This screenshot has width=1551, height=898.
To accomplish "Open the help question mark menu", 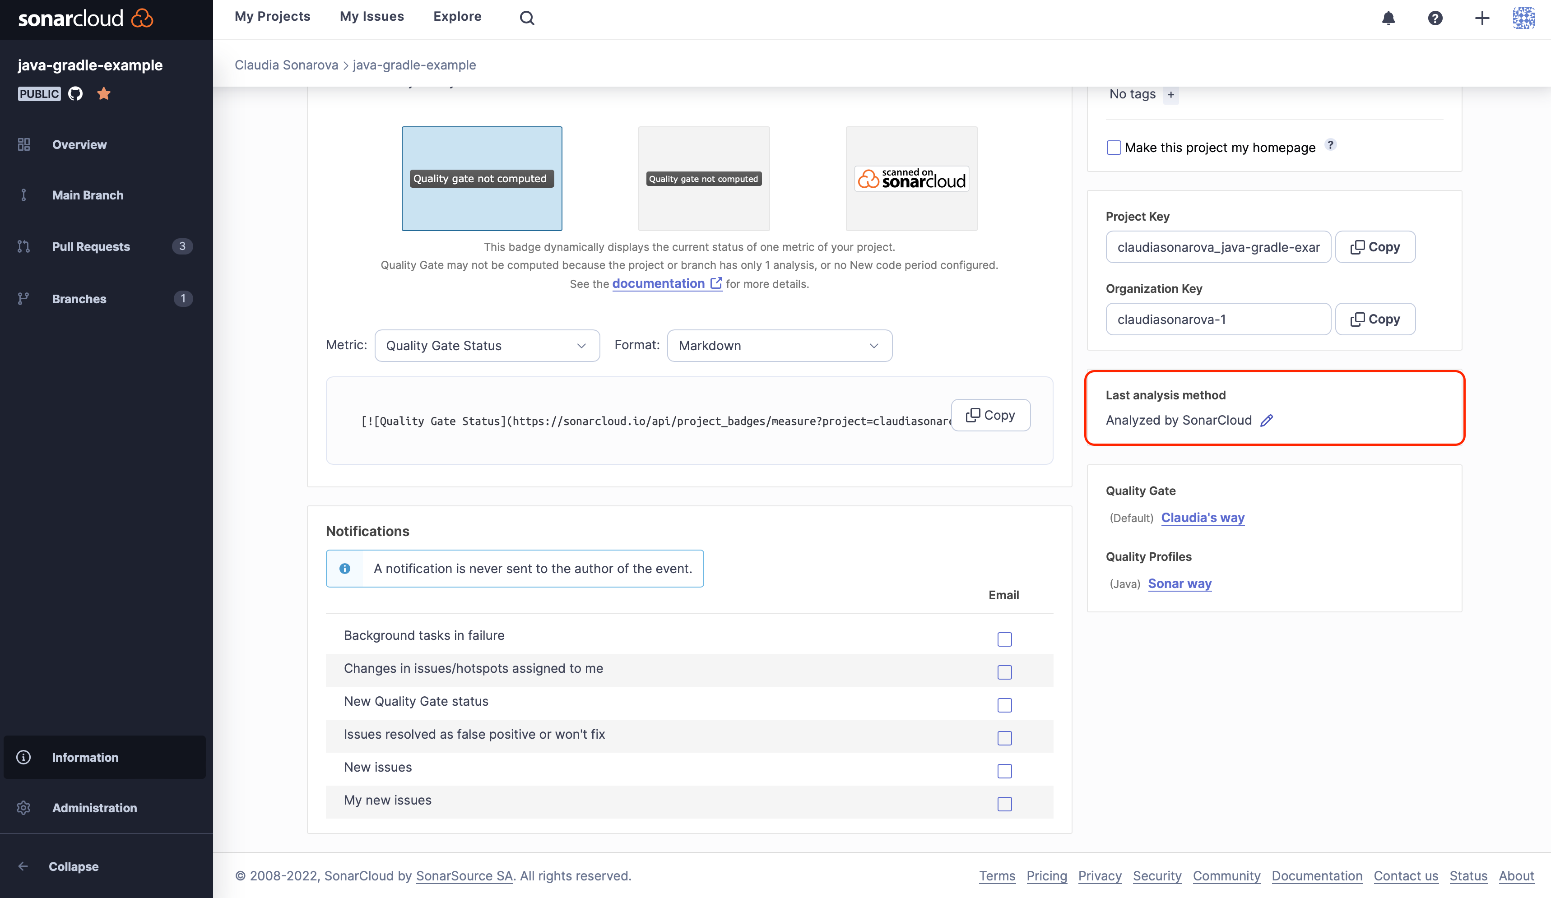I will (x=1435, y=18).
